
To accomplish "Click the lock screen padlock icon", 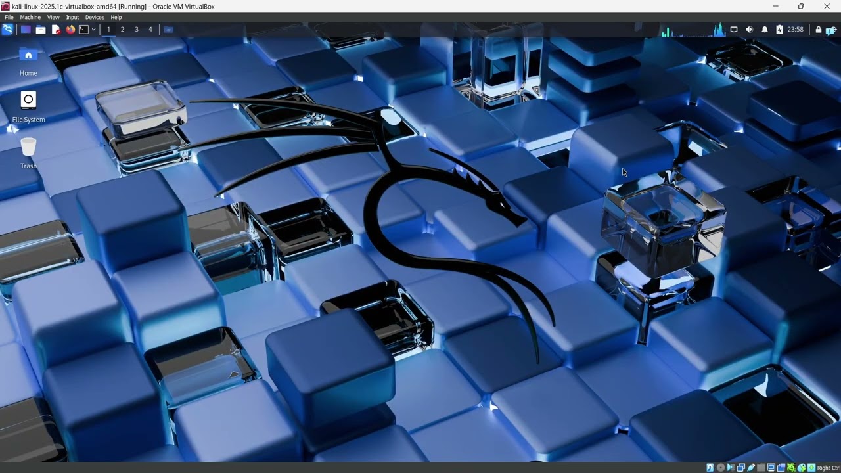I will pos(819,29).
